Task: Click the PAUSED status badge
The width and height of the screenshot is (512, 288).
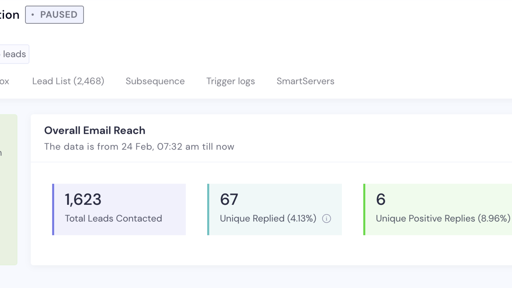Action: 54,15
